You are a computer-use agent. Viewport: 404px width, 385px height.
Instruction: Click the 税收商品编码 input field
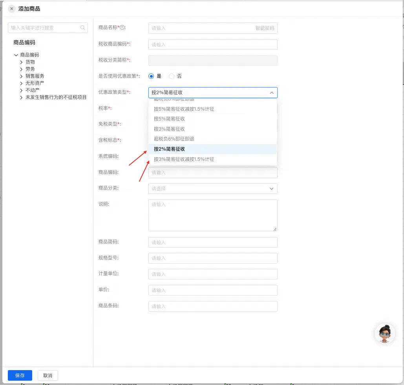point(213,45)
